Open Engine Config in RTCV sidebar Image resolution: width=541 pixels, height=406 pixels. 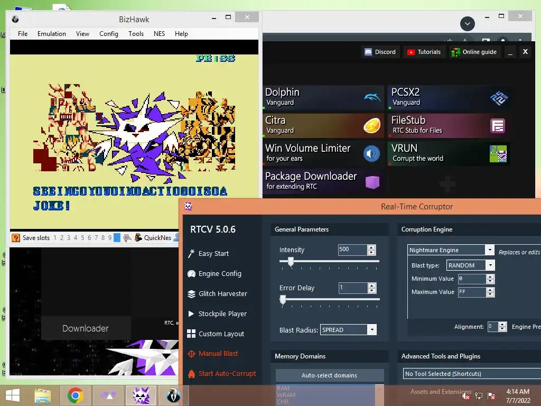point(214,274)
